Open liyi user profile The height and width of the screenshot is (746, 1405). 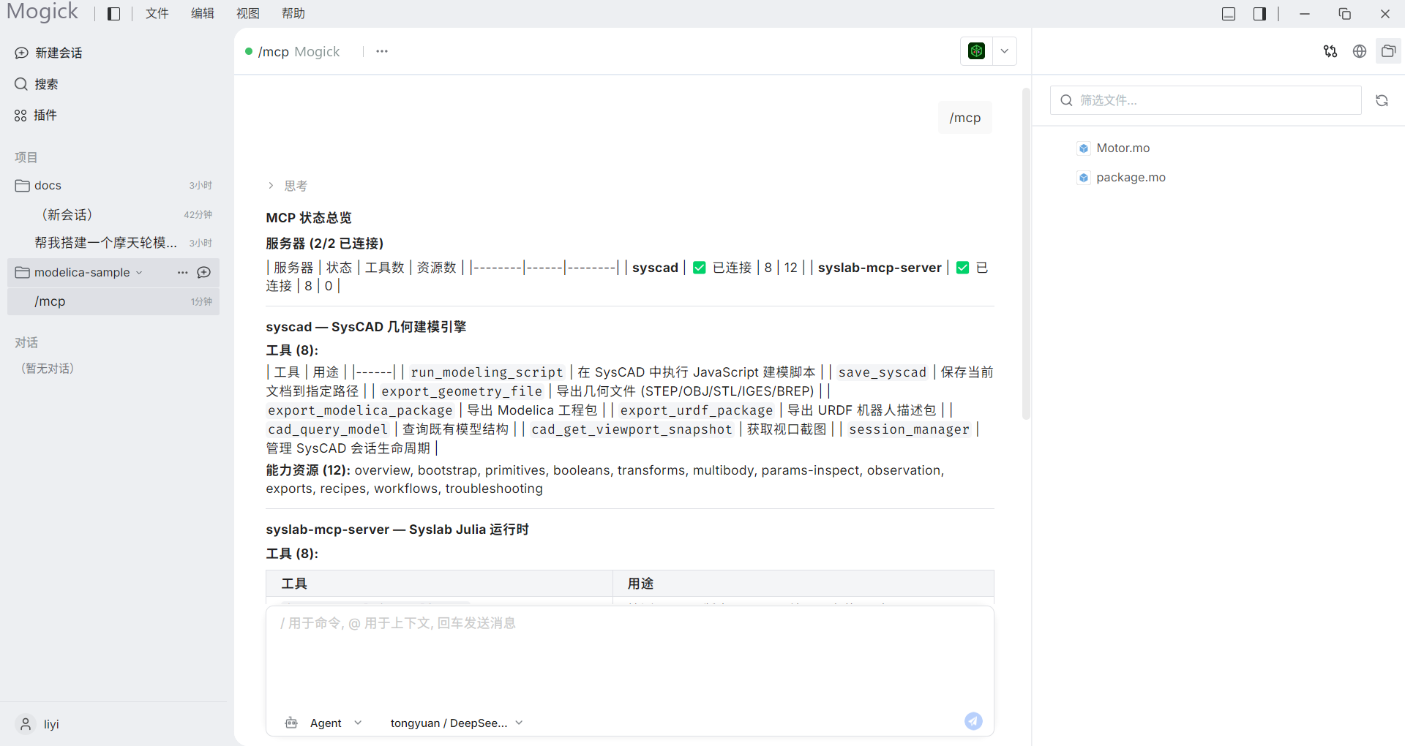[39, 724]
